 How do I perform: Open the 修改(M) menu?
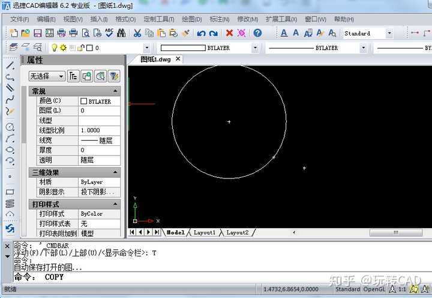pos(248,19)
